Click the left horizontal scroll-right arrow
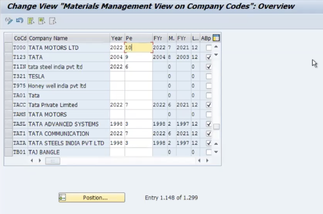This screenshot has width=323, height=214. 40,160
